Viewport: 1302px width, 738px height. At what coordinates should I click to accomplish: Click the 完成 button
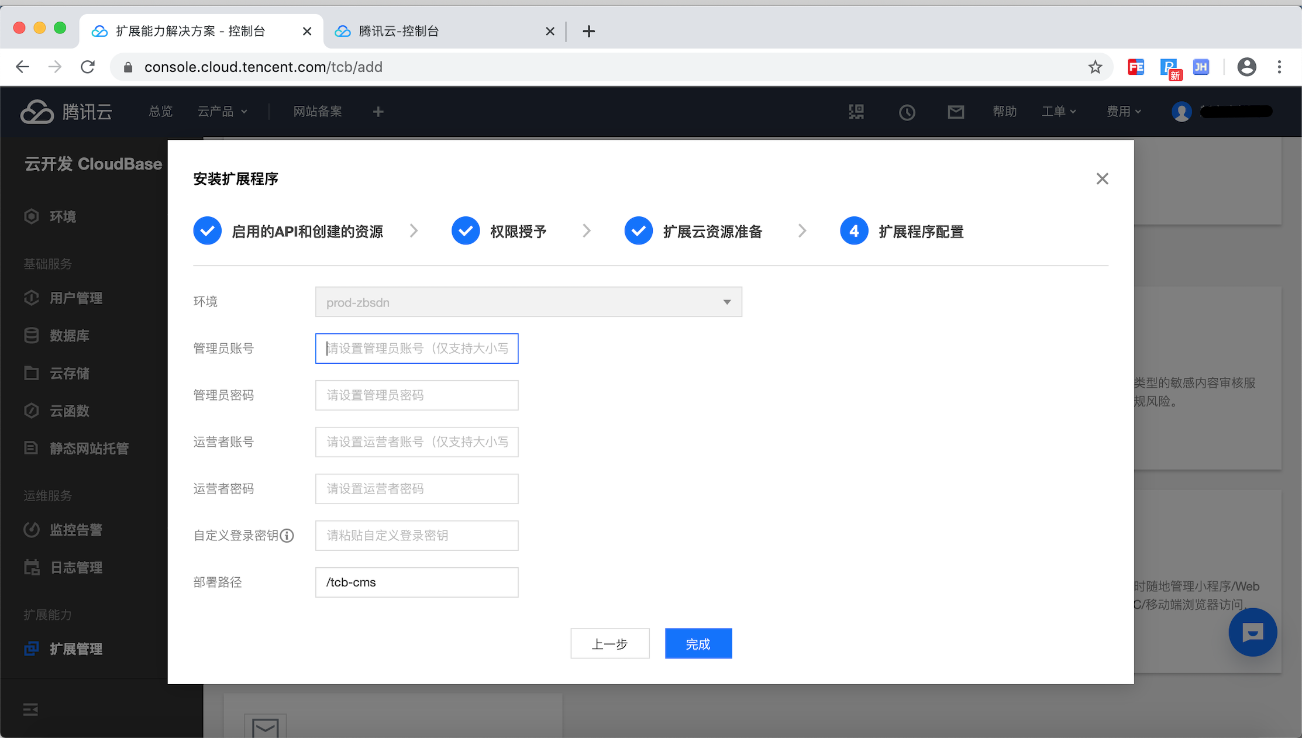click(698, 644)
